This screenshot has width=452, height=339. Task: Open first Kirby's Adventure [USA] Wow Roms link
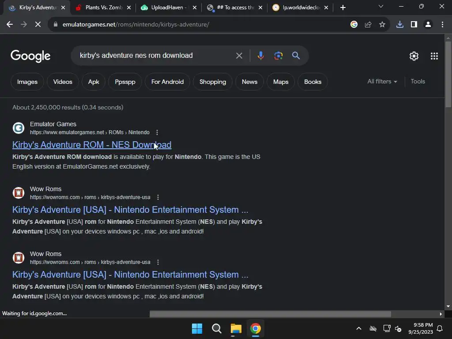pos(130,210)
